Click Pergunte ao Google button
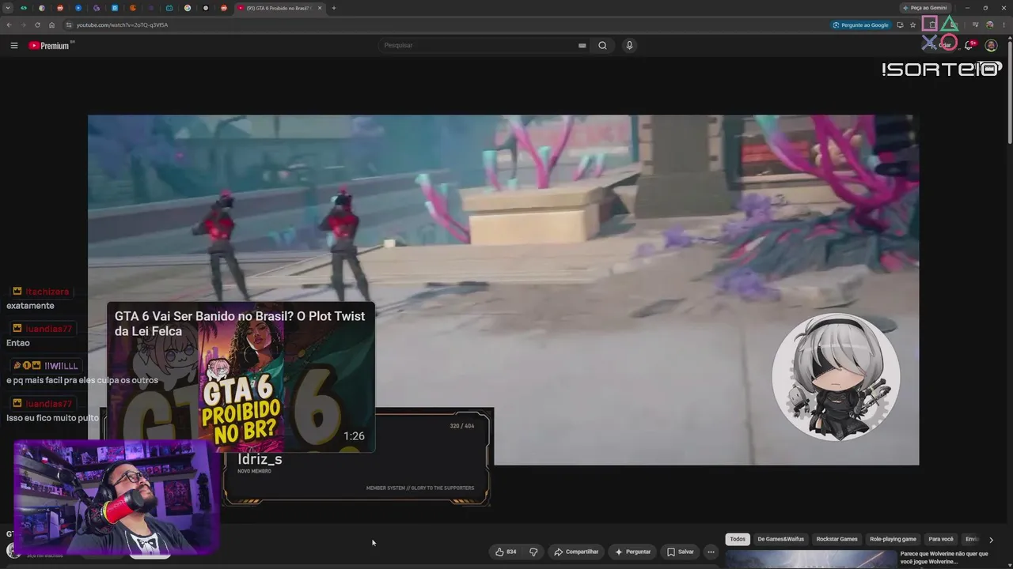This screenshot has width=1013, height=569. (860, 24)
